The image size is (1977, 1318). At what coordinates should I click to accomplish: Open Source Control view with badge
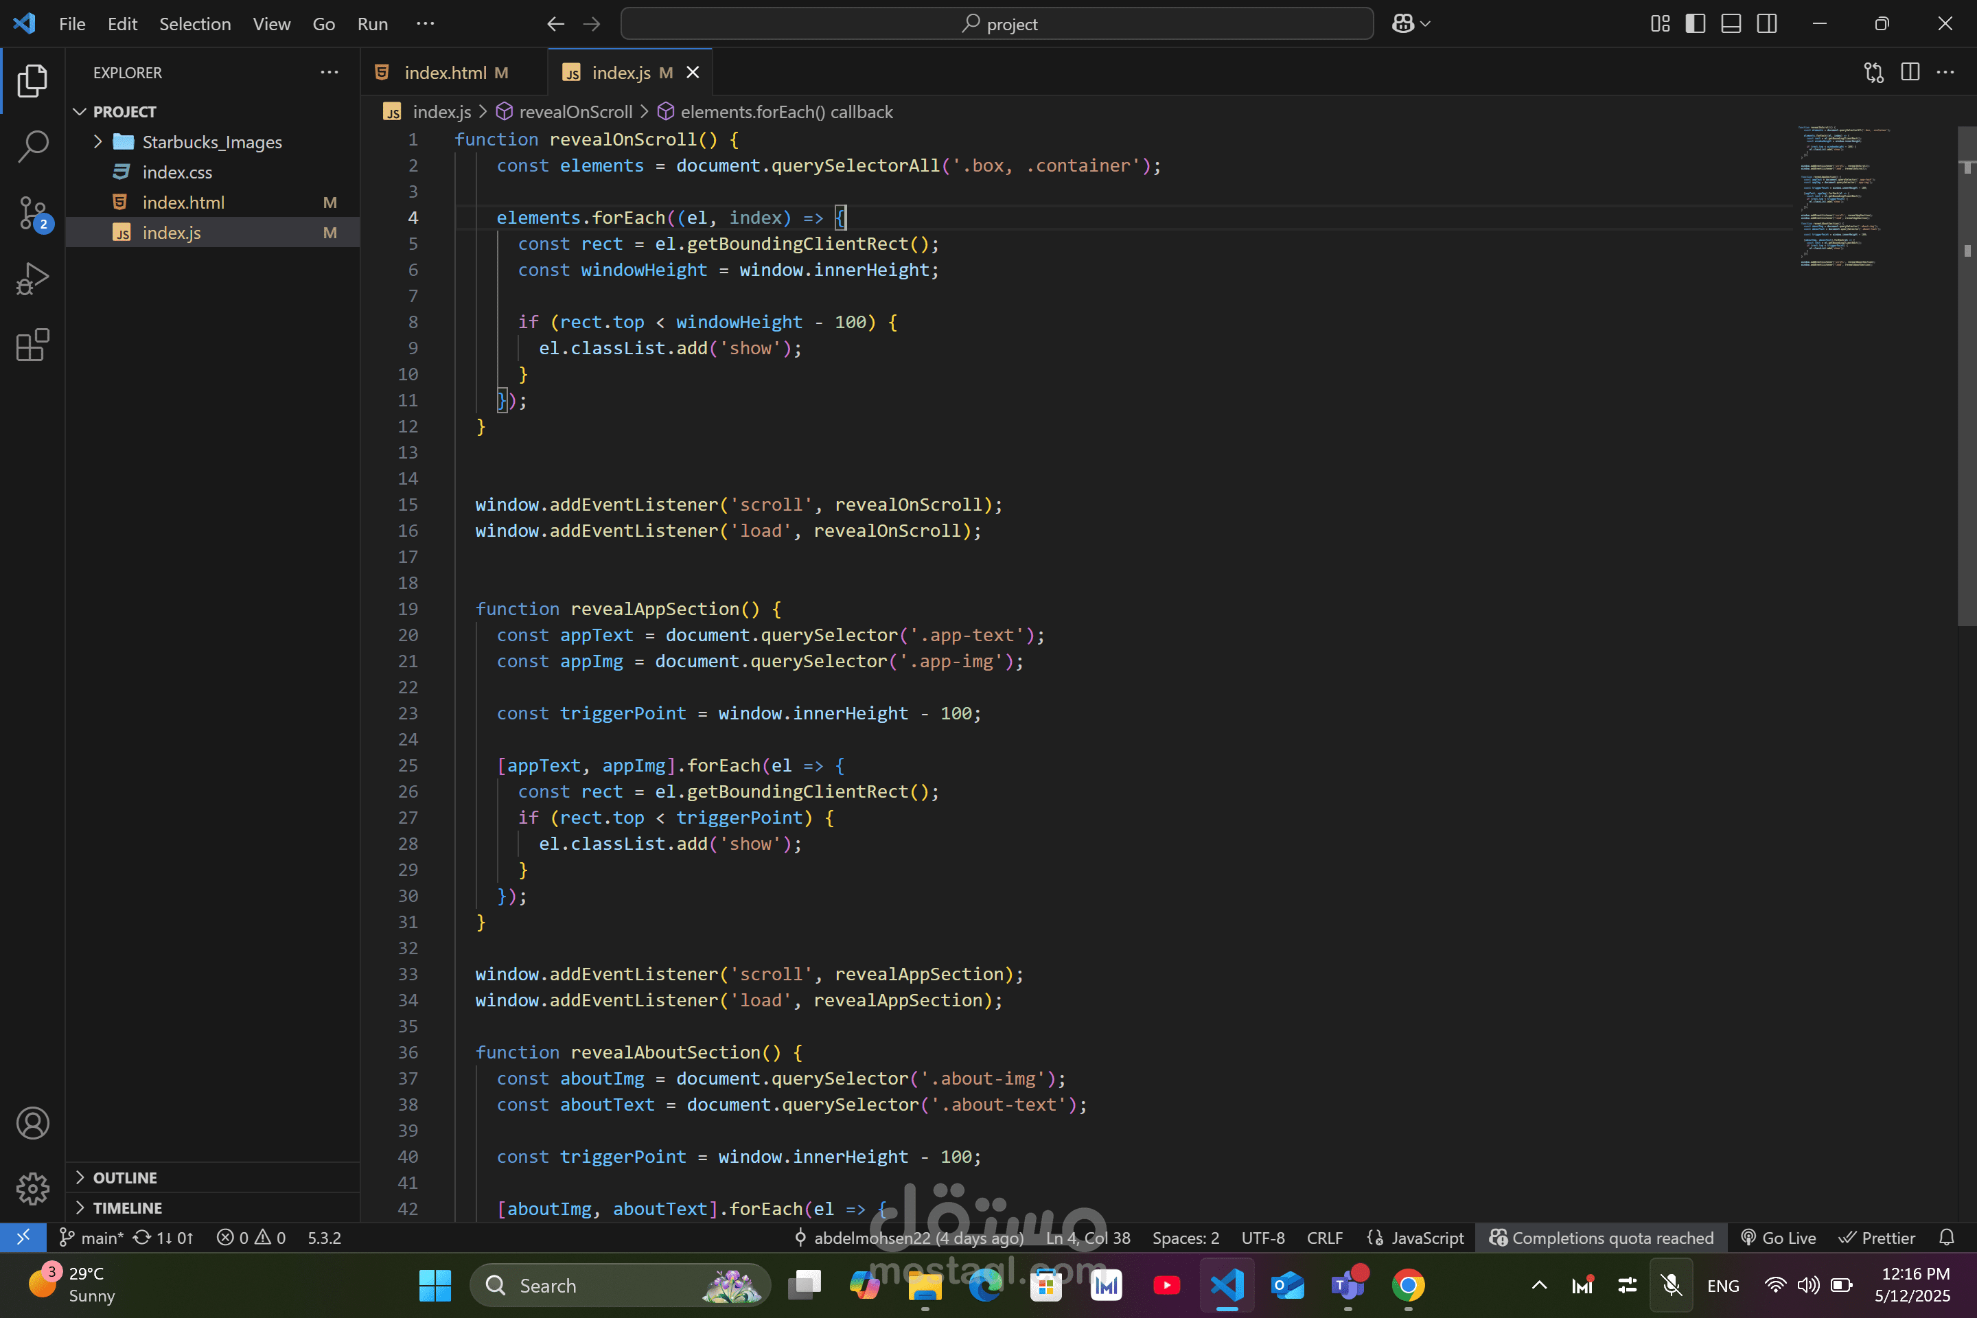tap(34, 213)
